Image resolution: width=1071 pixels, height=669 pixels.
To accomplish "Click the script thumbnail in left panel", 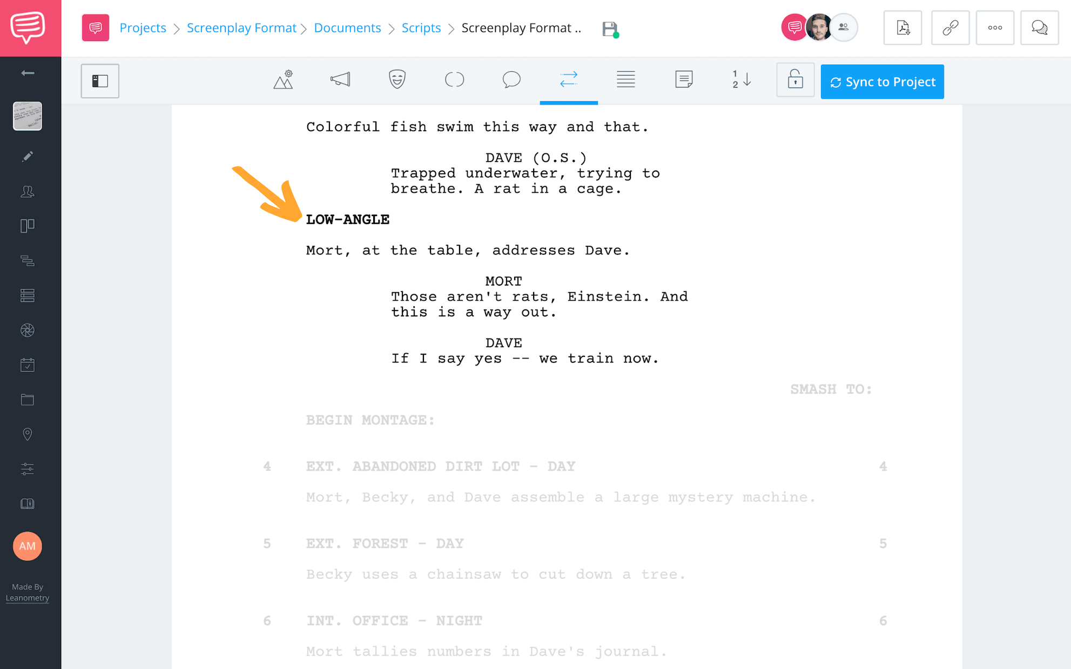I will [x=27, y=117].
